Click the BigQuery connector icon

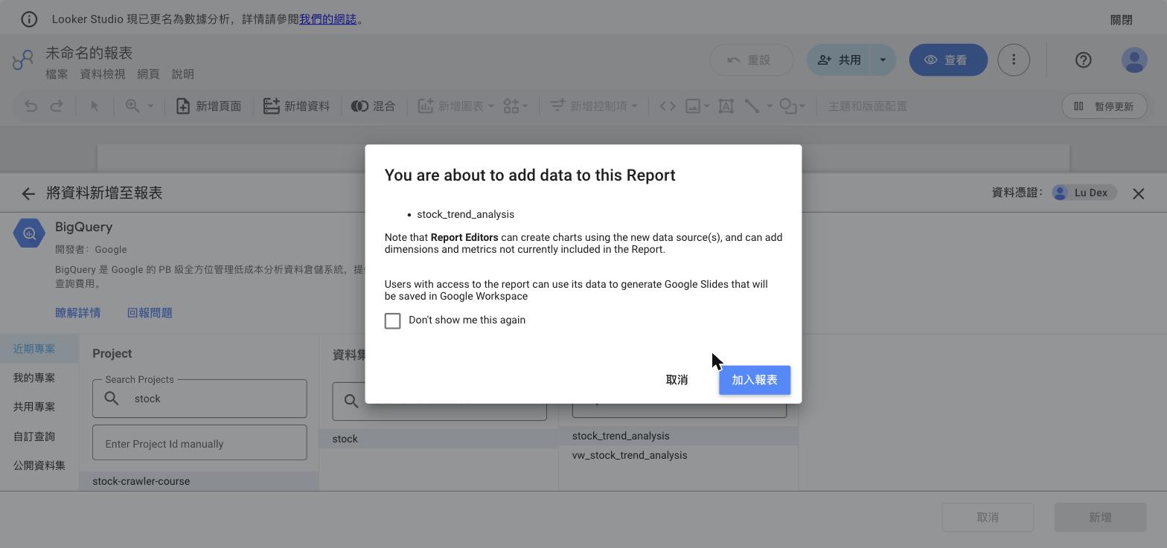click(29, 233)
